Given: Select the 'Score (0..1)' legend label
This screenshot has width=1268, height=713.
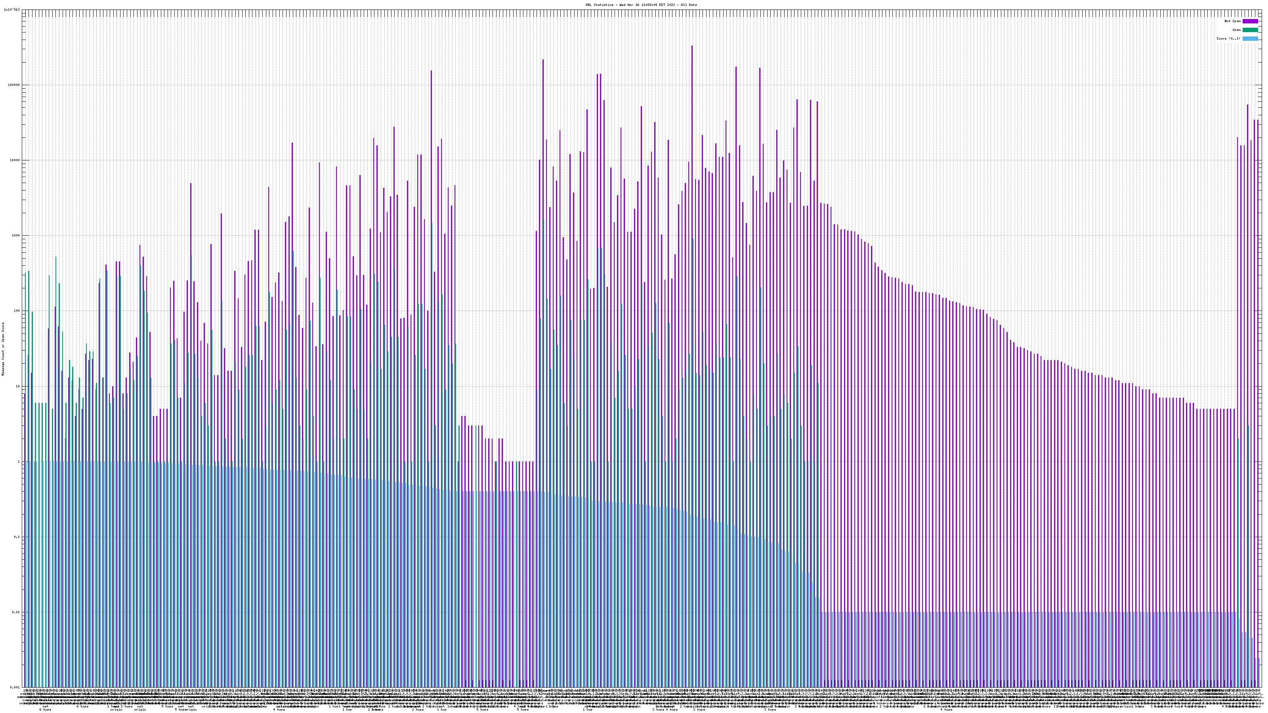Looking at the screenshot, I should click(x=1228, y=38).
